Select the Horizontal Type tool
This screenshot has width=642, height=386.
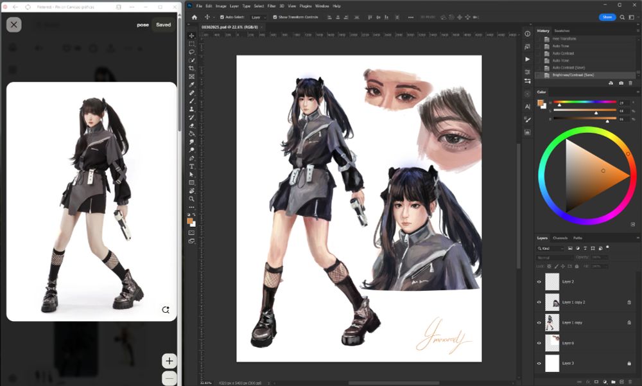(192, 166)
